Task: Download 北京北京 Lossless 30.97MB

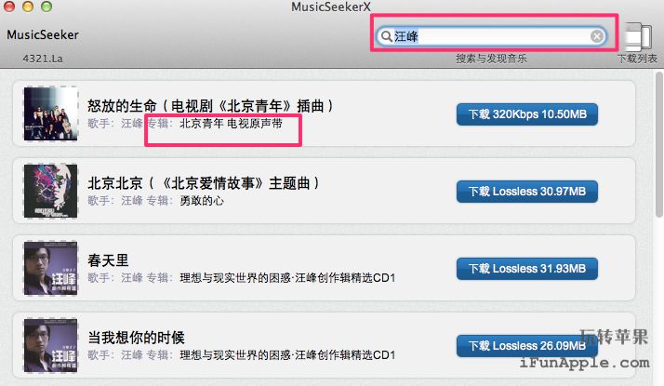Action: click(526, 191)
